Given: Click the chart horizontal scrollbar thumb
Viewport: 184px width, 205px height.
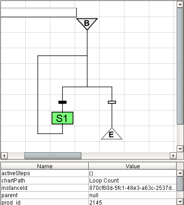Looking at the screenshot, I should coord(53,156).
